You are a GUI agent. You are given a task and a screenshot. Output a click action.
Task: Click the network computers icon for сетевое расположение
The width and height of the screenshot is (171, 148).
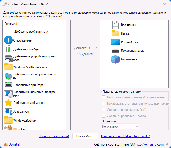point(8,76)
